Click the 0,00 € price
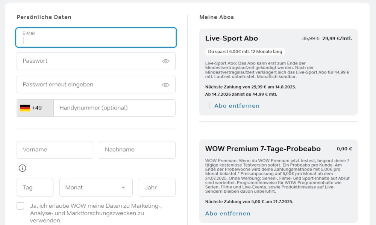Screen dimensions: 376x225 [x=344, y=149]
